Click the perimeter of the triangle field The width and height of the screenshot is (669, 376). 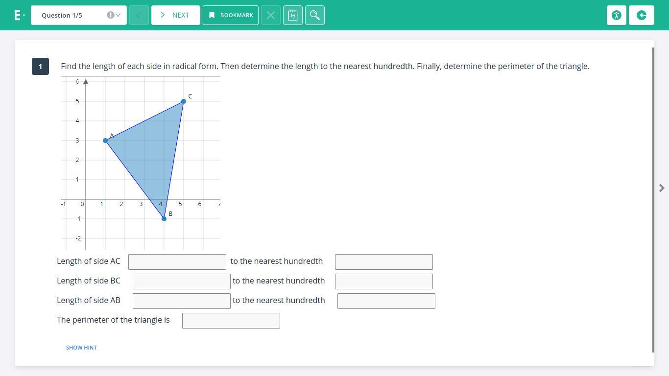coord(231,321)
